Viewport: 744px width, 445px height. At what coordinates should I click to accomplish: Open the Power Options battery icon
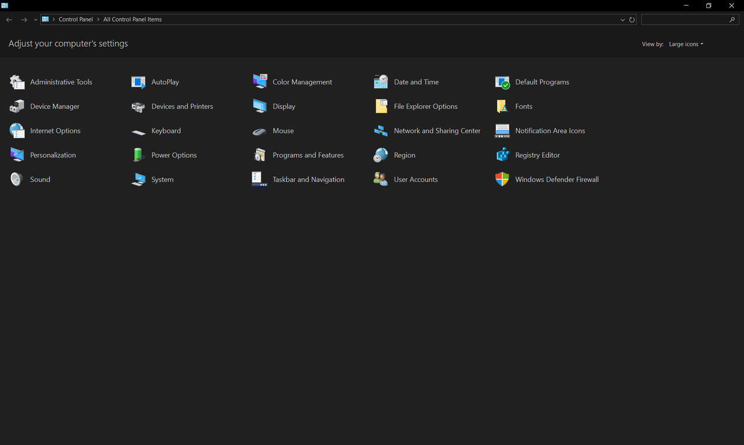click(138, 155)
